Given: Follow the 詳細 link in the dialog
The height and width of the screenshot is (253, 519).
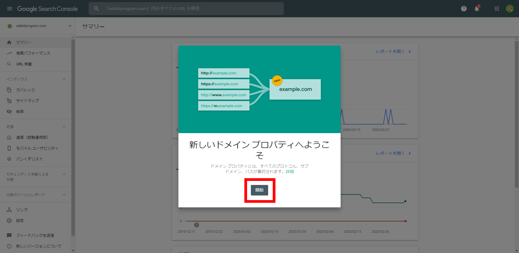Looking at the screenshot, I should tap(290, 172).
